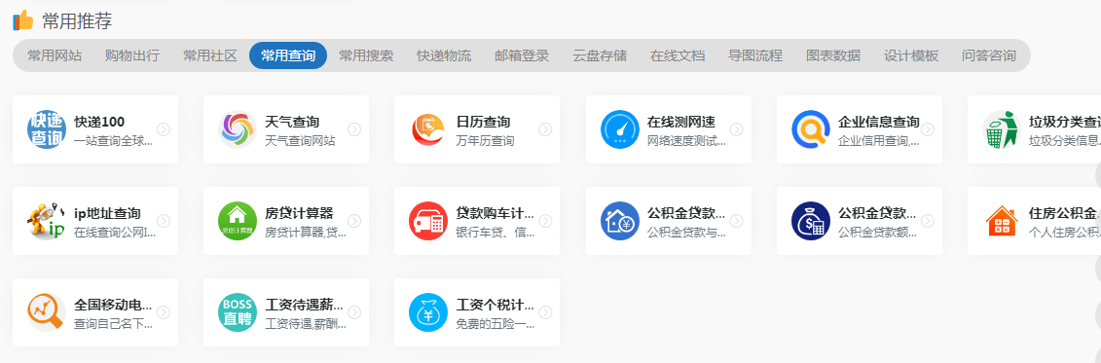Screen dimensions: 1101x363
Task: Click the arrow on the 快递100 card
Action: click(164, 129)
